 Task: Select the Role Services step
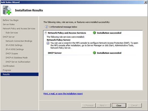12,33
